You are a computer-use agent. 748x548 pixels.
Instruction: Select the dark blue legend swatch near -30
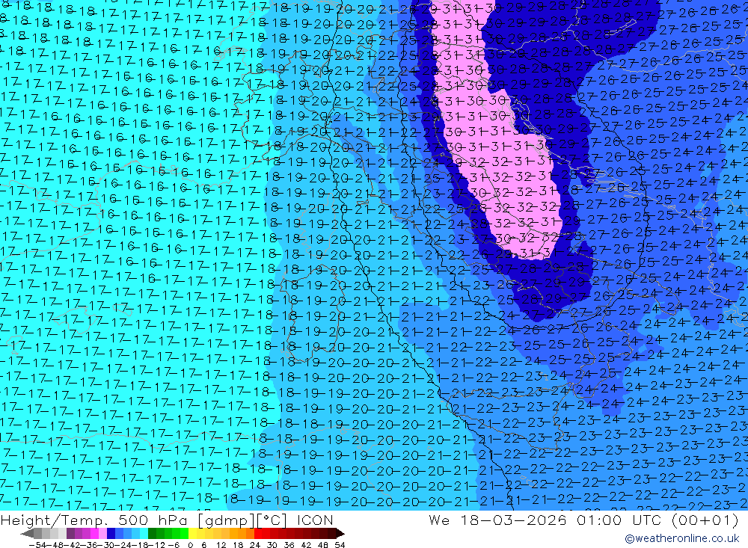(111, 534)
